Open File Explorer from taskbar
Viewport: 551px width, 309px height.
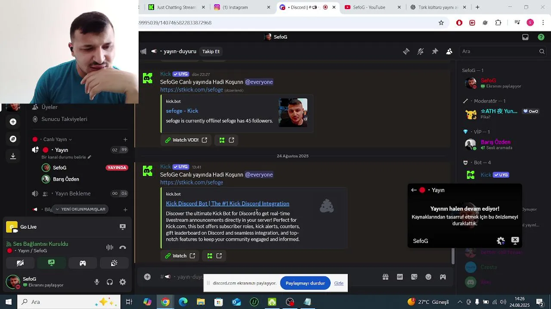point(201,302)
